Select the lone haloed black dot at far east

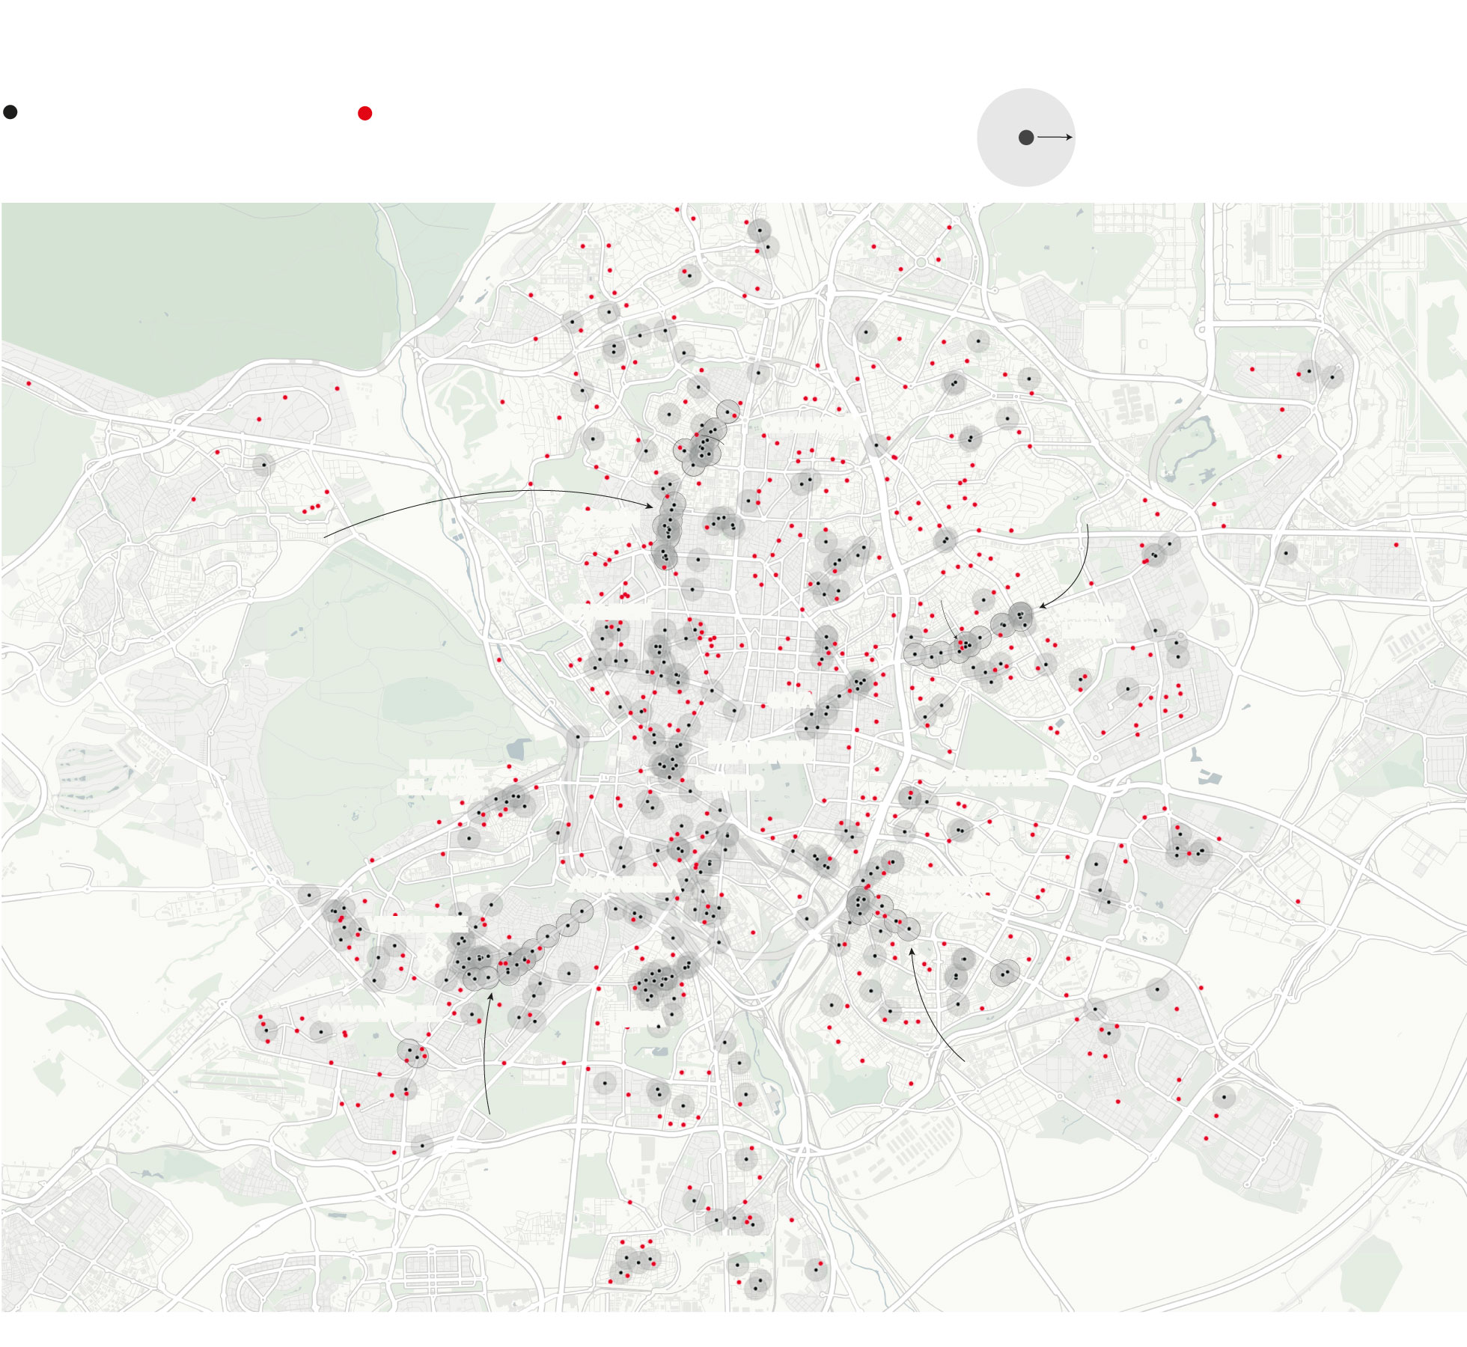pyautogui.click(x=1286, y=554)
